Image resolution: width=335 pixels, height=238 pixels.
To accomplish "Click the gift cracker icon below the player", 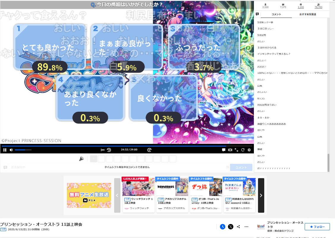I will (81, 159).
